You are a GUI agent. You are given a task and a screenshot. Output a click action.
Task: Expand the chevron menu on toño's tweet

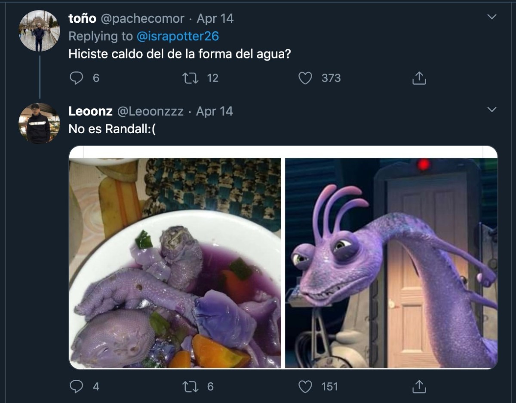[x=491, y=17]
